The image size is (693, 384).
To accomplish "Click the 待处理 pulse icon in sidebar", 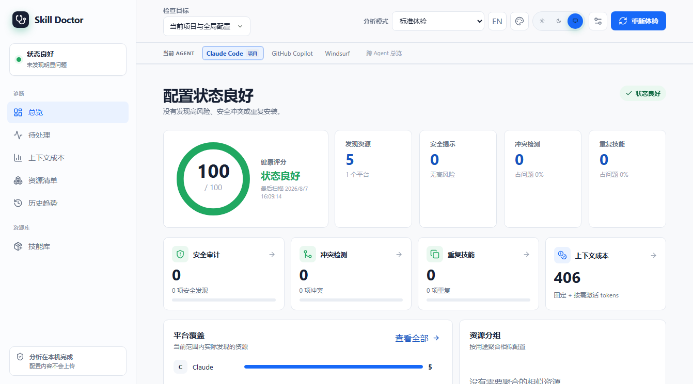I will click(18, 135).
